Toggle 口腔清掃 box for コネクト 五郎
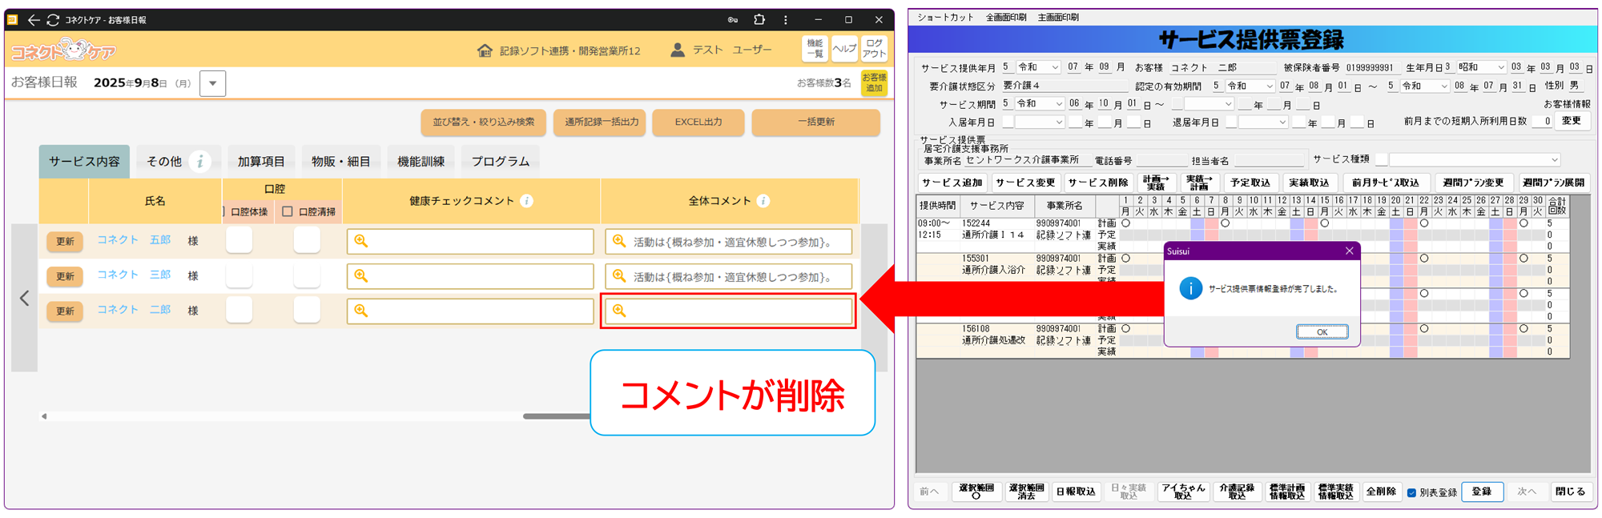The height and width of the screenshot is (518, 1602). coord(307,240)
